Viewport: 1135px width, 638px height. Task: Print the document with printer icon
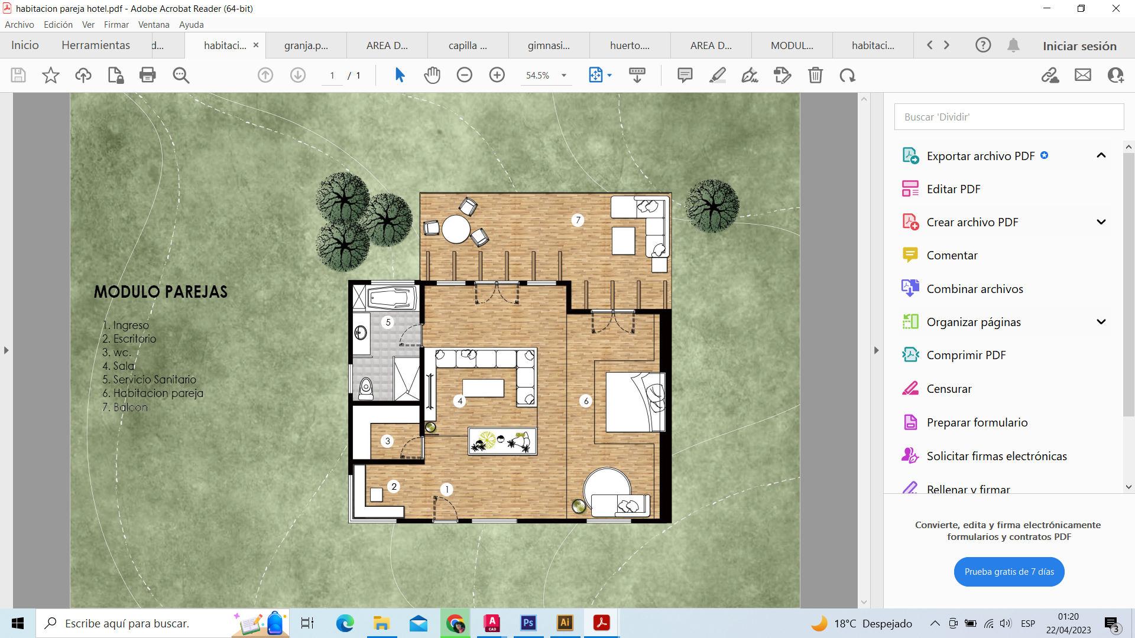pyautogui.click(x=147, y=75)
